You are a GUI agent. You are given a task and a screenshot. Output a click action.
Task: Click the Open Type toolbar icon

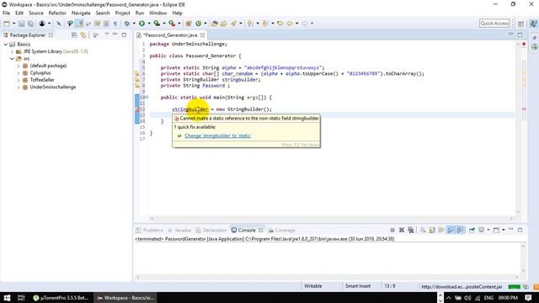(x=215, y=24)
